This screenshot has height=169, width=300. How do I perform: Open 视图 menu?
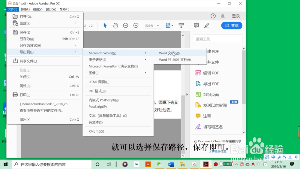(x=38, y=9)
